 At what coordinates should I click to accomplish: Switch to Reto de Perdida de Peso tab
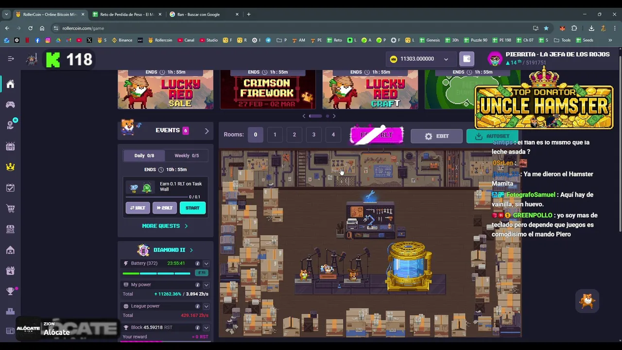[x=126, y=15]
